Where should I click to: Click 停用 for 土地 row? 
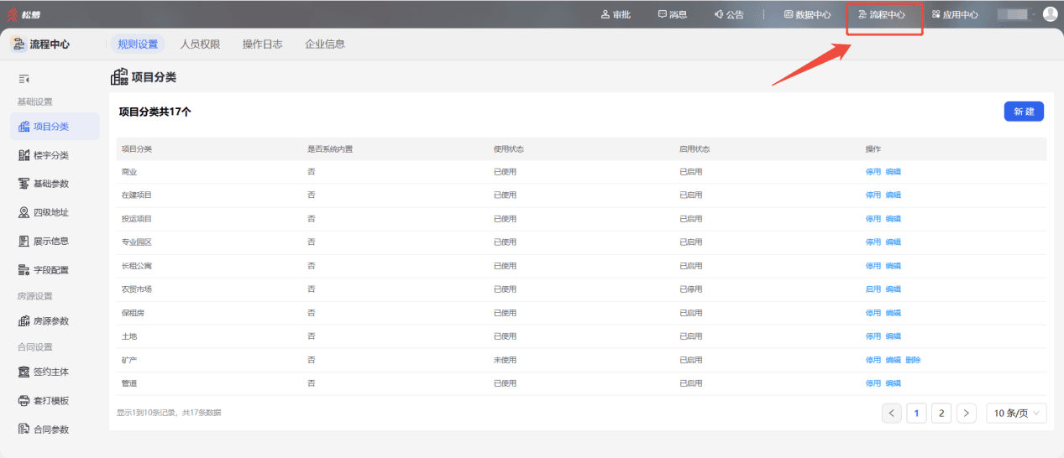tap(873, 336)
